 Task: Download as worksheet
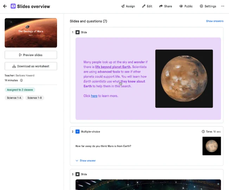click(x=31, y=66)
